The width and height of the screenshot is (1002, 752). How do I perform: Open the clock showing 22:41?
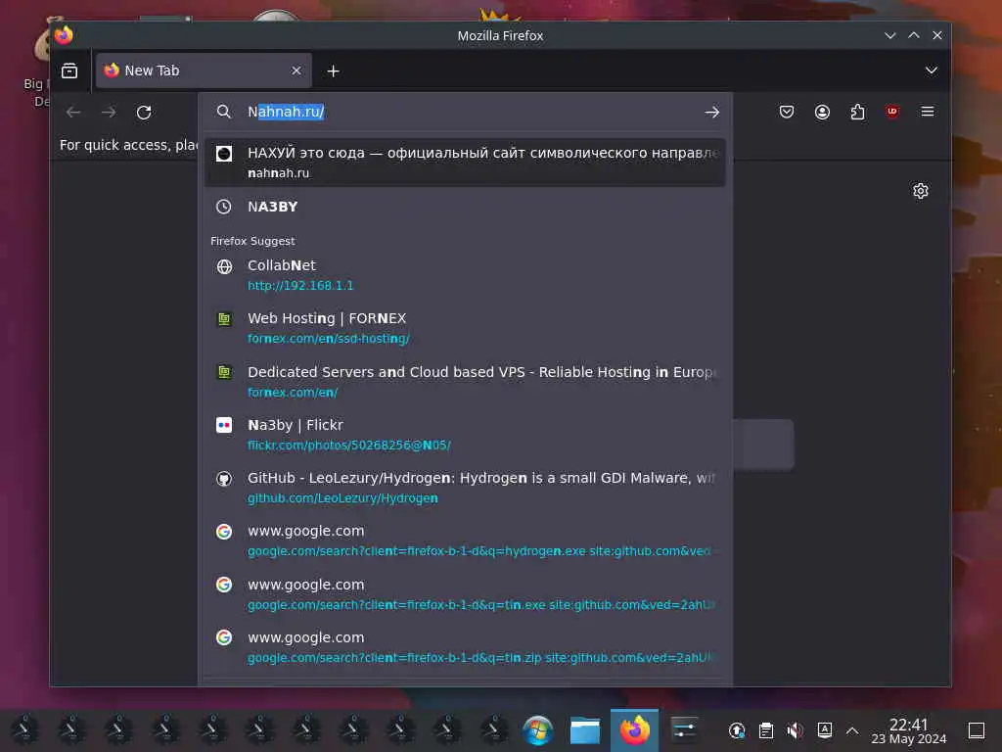click(x=909, y=730)
